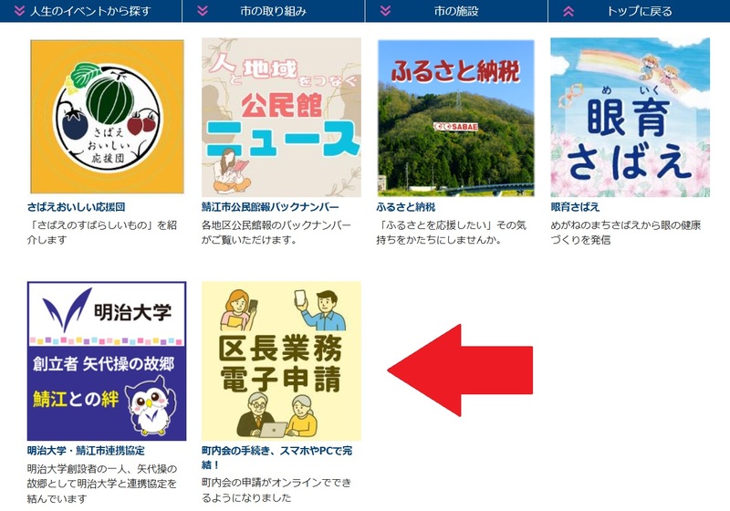Screen dimensions: 730x511
Task: Go back via トップに戻る
Action: point(640,11)
